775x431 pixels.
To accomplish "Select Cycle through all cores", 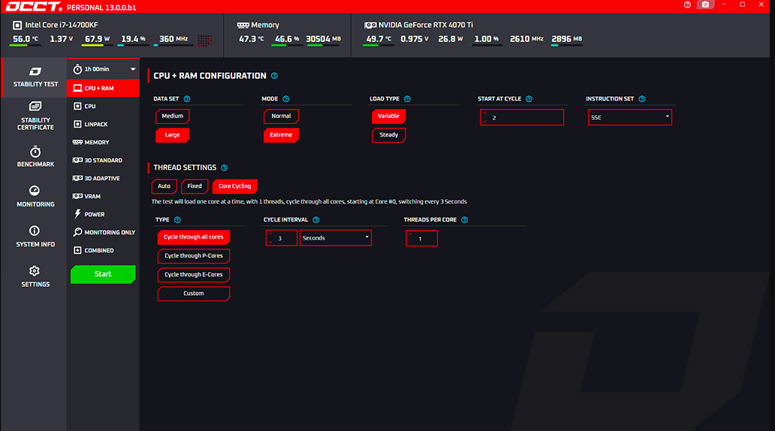I will tap(194, 237).
